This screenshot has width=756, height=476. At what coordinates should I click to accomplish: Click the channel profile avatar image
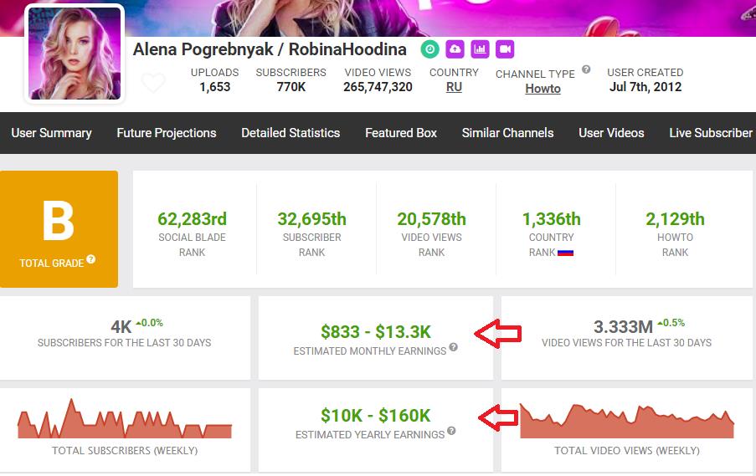pyautogui.click(x=75, y=54)
